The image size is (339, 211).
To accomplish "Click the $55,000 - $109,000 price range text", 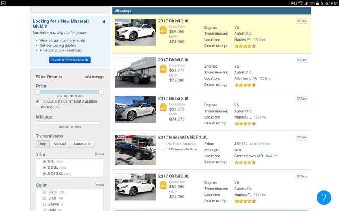I will pyautogui.click(x=69, y=96).
